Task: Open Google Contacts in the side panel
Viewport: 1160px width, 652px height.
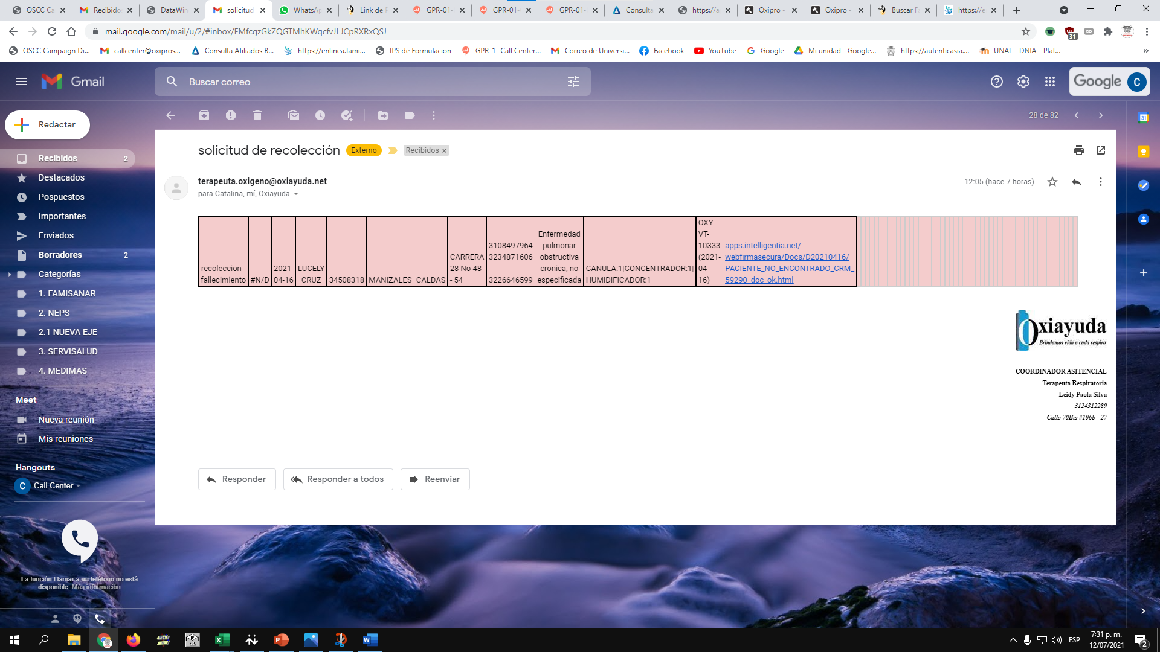Action: [1144, 219]
